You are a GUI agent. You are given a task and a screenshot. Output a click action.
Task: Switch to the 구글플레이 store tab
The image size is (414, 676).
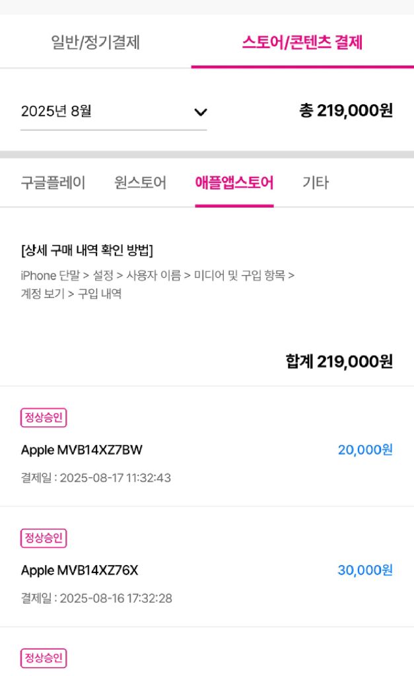point(53,183)
